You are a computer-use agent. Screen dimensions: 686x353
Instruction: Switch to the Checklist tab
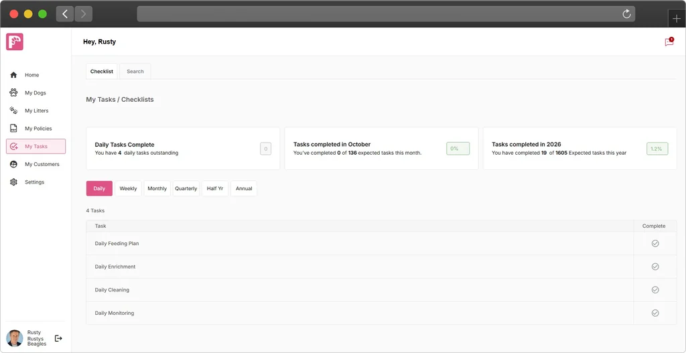(x=102, y=71)
